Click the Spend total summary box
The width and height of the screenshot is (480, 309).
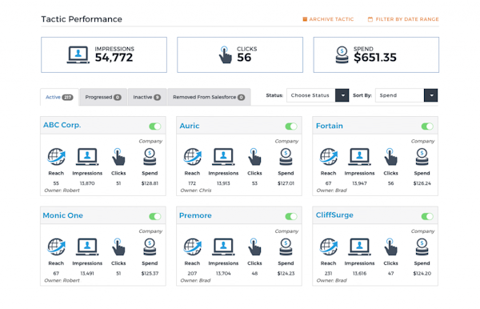tap(376, 54)
